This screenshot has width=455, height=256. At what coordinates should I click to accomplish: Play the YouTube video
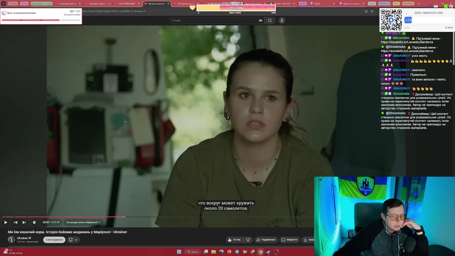click(6, 222)
